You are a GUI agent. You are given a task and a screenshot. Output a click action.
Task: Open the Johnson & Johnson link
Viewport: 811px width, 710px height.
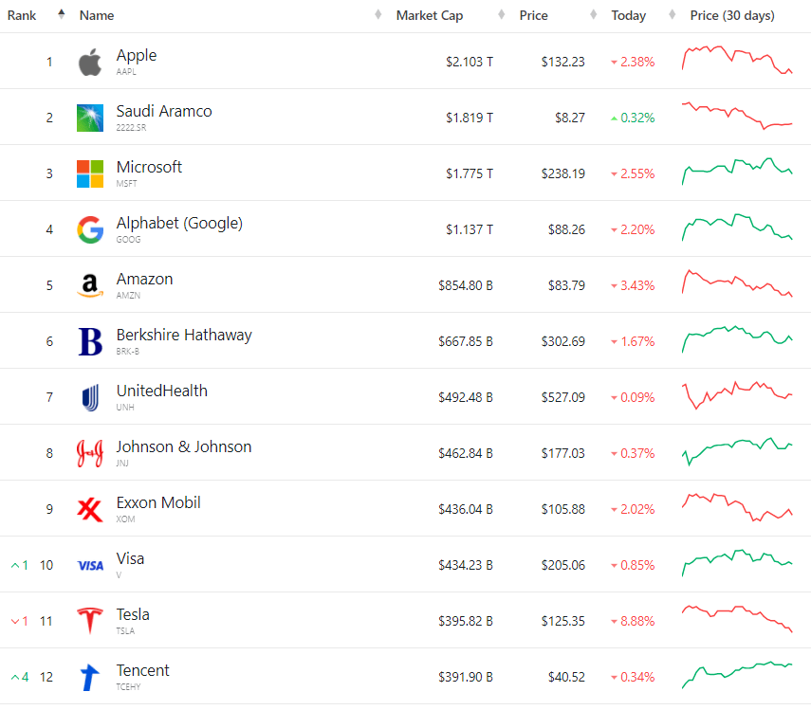pyautogui.click(x=183, y=446)
